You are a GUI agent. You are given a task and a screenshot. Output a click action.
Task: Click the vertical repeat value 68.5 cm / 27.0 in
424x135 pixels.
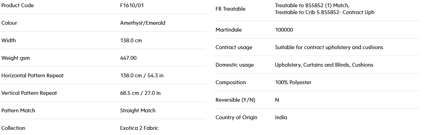[x=140, y=93]
